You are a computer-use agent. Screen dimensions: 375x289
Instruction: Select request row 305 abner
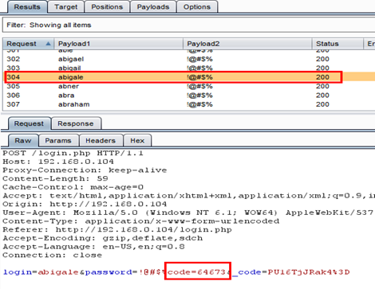pos(188,86)
